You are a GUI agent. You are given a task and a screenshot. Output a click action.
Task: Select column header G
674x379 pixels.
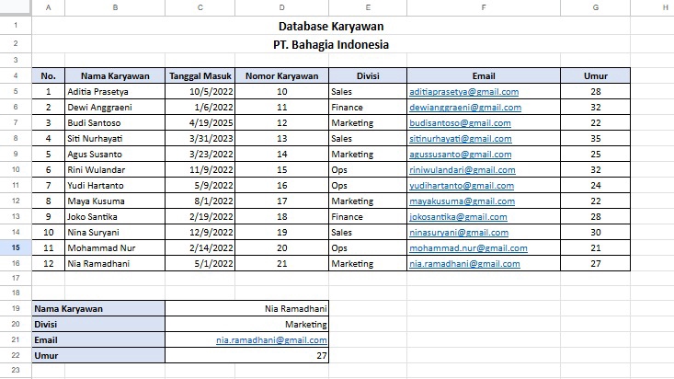click(596, 7)
